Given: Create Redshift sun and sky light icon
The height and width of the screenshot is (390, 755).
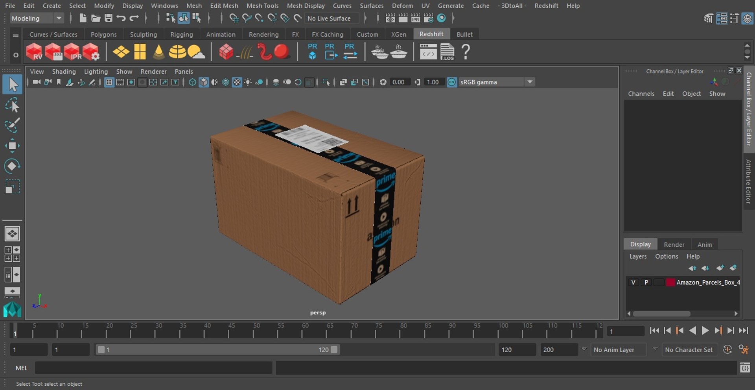Looking at the screenshot, I should (x=196, y=52).
